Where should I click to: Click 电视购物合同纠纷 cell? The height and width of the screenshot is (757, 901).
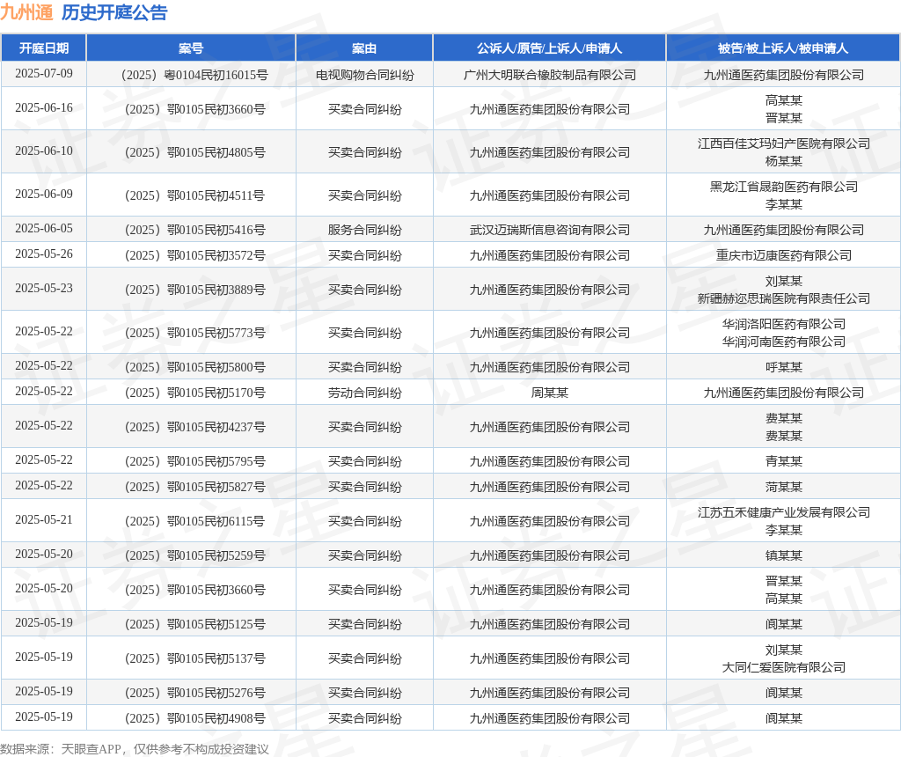pos(365,76)
